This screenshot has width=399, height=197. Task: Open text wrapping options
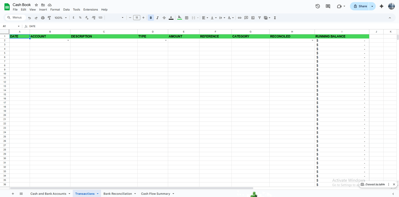click(x=222, y=18)
